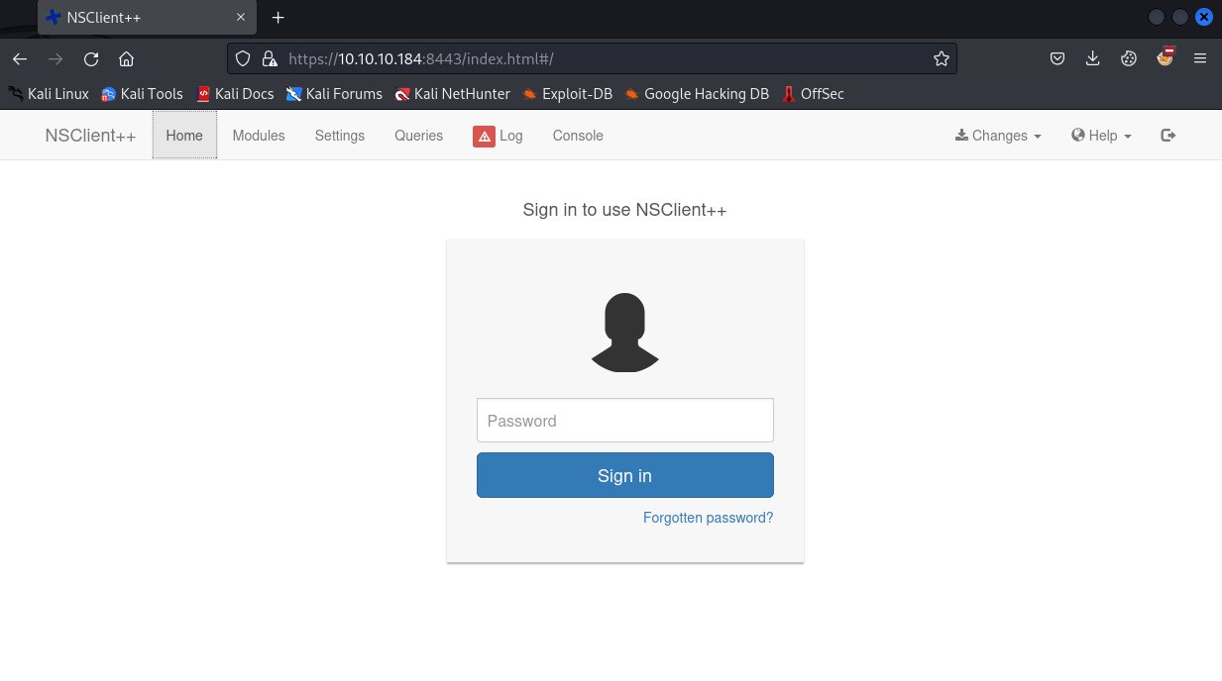Screen dimensions: 1222x681
Task: Open the Kali Linux bookmark
Action: coord(49,94)
